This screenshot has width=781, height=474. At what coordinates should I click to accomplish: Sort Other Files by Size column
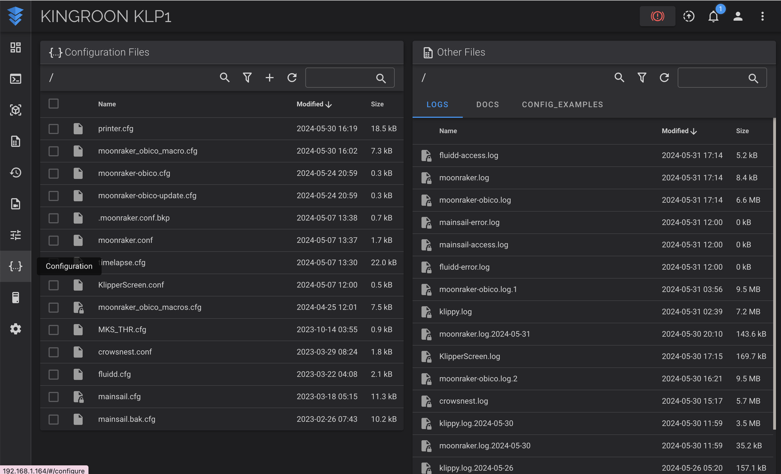coord(742,131)
